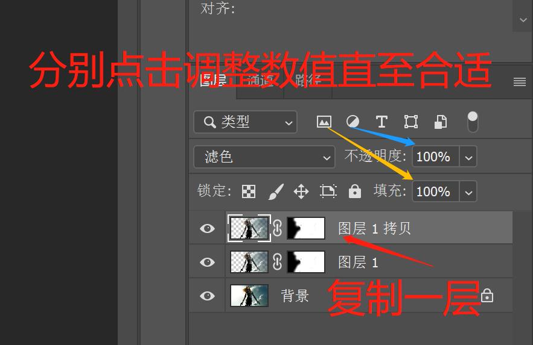
Task: Lock all padlock icon
Action: pos(354,191)
